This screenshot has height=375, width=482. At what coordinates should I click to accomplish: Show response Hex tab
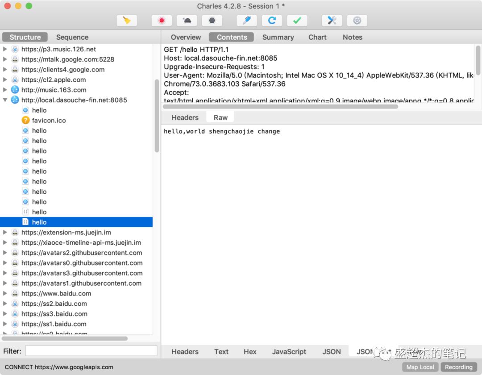coord(250,352)
